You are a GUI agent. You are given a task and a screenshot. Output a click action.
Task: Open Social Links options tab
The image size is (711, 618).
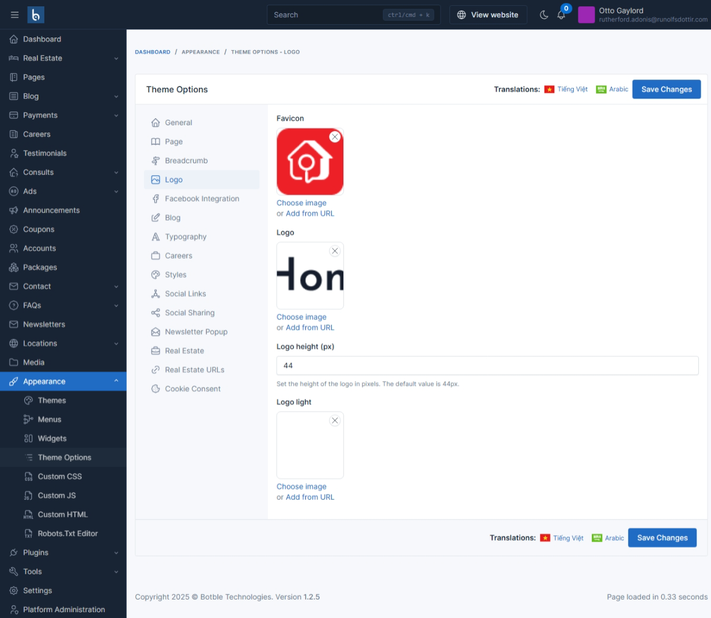[x=202, y=294]
